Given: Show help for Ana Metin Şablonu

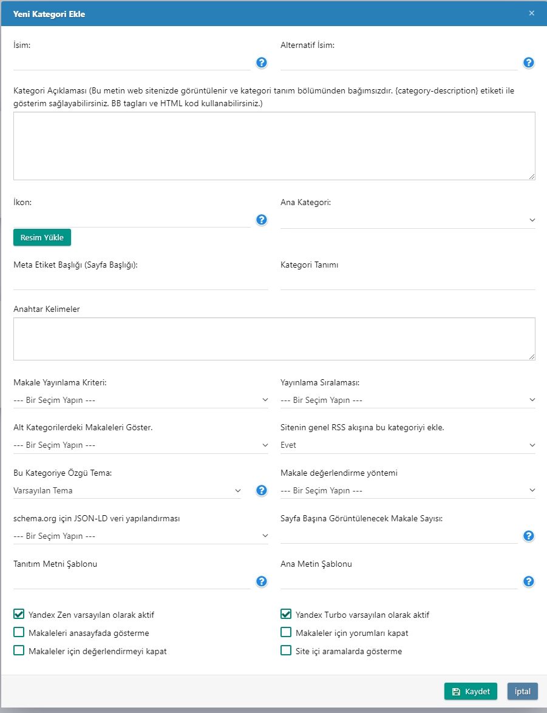Looking at the screenshot, I should click(528, 581).
